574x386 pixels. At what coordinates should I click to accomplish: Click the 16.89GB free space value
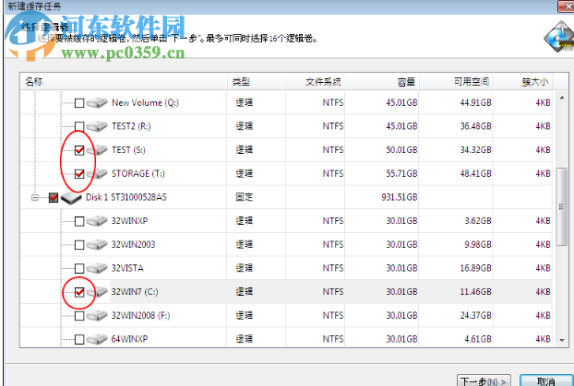pyautogui.click(x=475, y=268)
